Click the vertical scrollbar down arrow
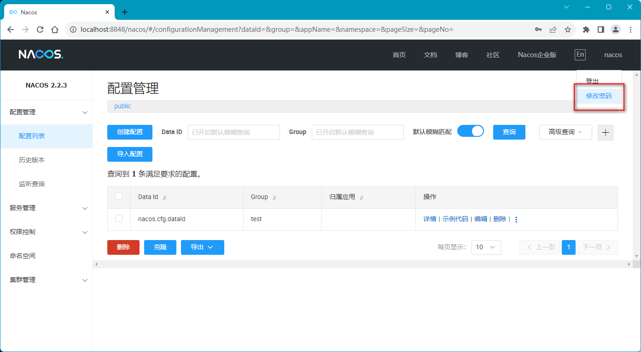 coord(636,256)
